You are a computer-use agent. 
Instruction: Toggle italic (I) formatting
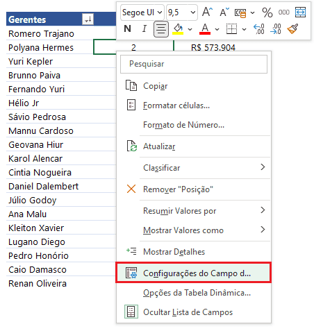tap(144, 29)
